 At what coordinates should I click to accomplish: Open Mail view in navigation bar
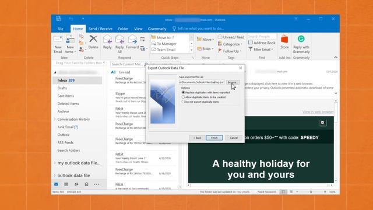56,184
